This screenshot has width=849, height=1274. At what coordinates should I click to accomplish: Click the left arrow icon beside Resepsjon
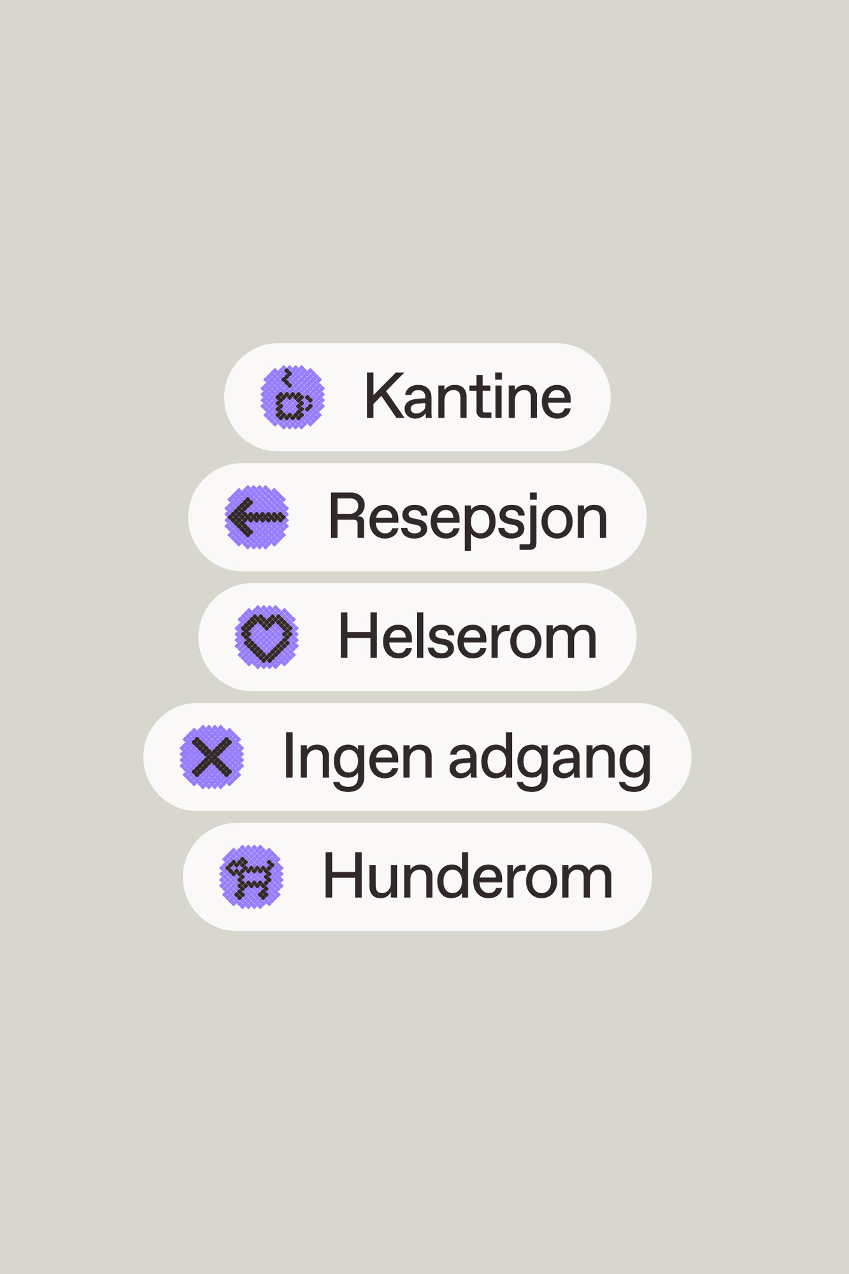pyautogui.click(x=257, y=517)
